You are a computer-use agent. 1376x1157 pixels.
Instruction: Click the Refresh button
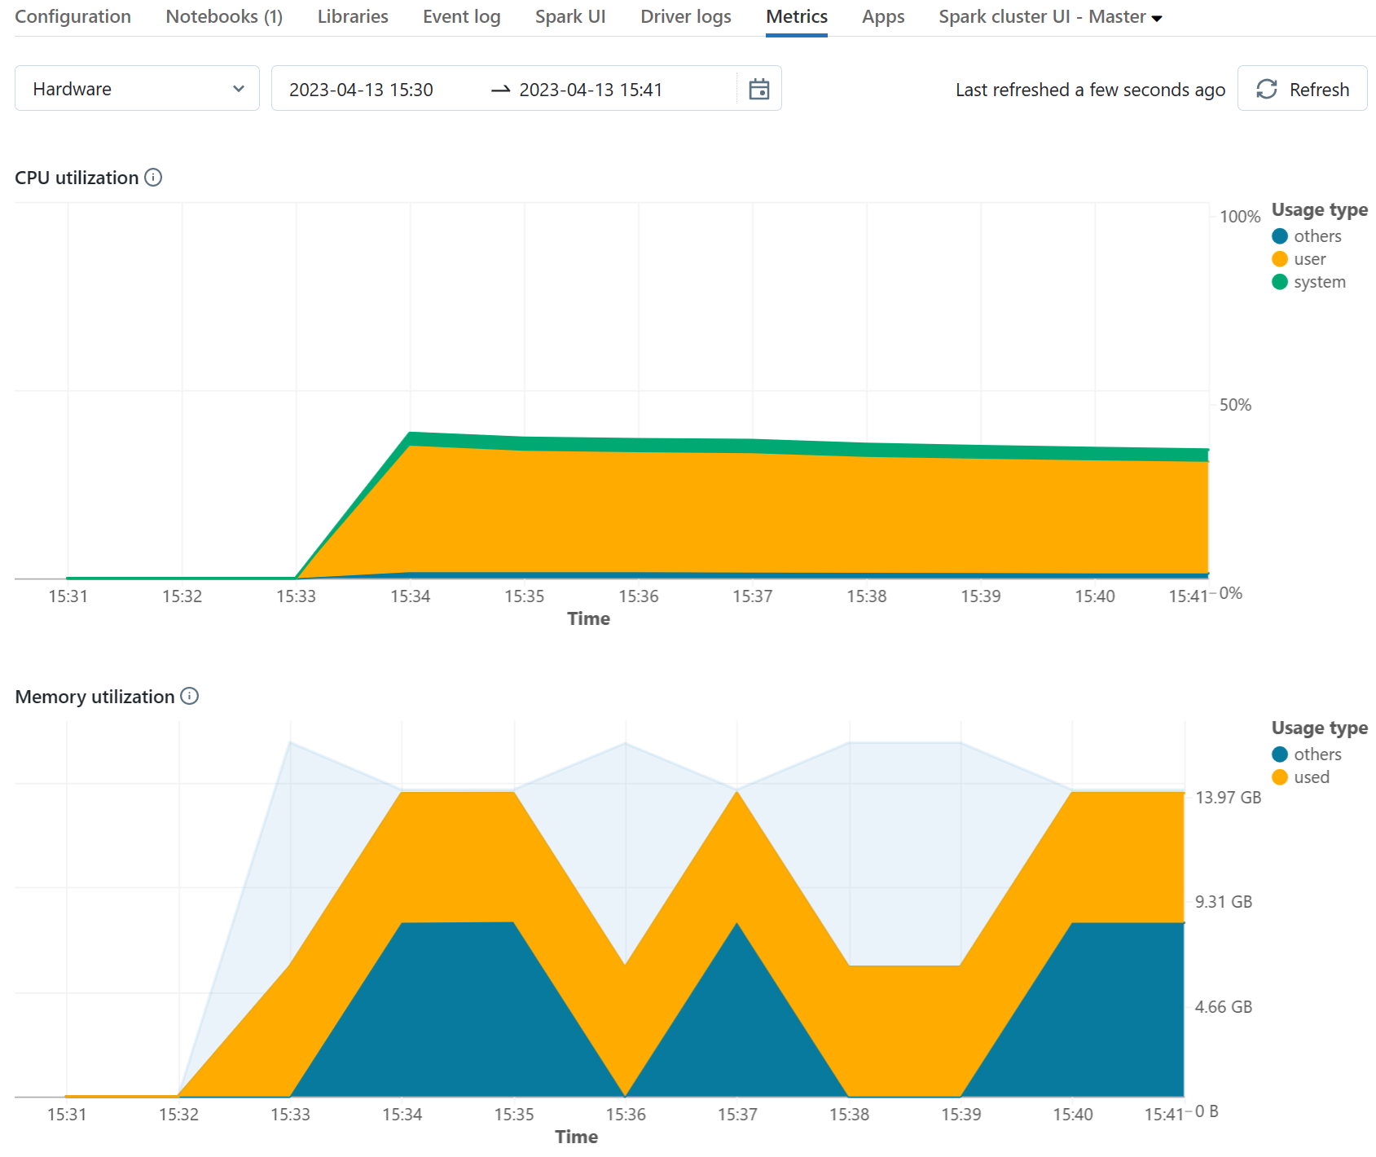click(x=1302, y=89)
